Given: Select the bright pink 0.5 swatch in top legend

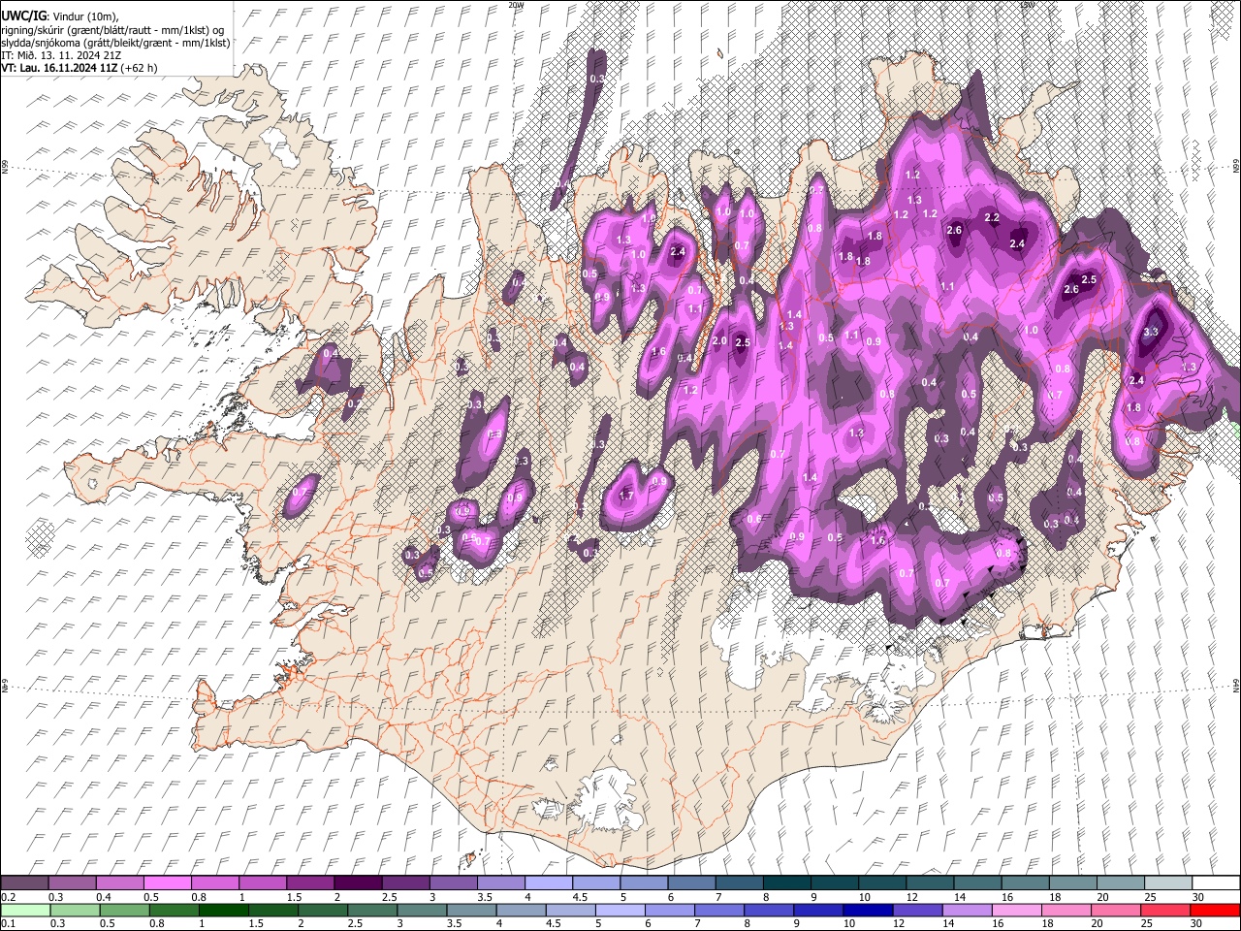Looking at the screenshot, I should coord(167,883).
